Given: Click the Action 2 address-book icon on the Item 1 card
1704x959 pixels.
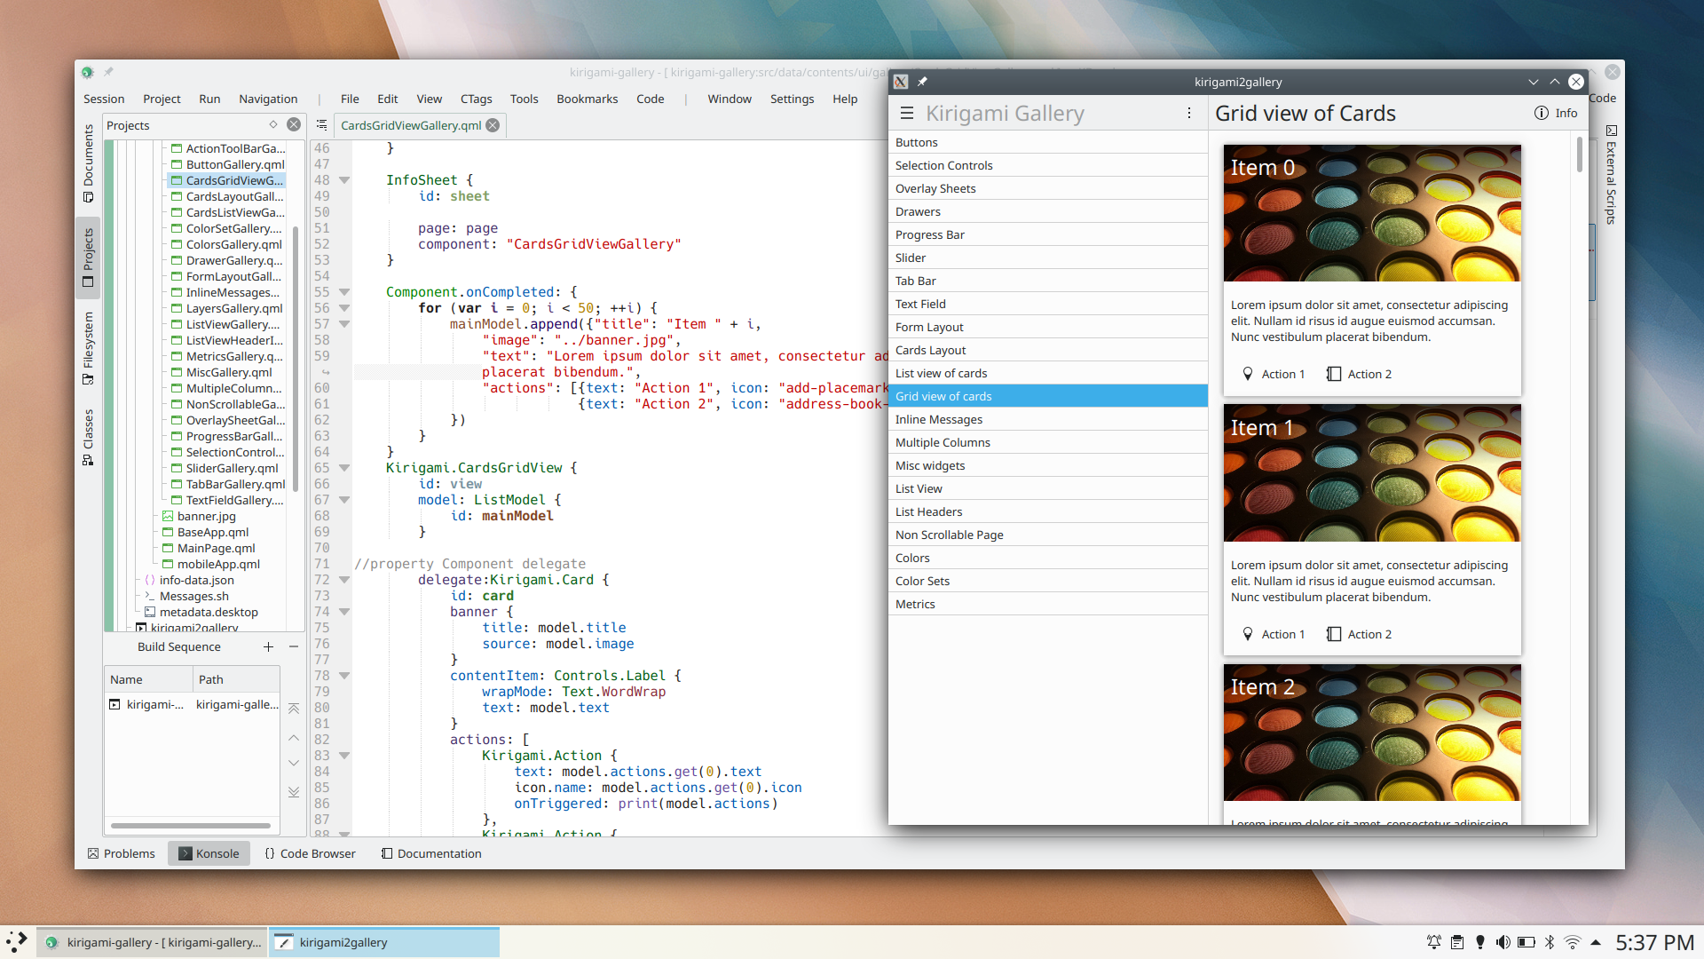Looking at the screenshot, I should click(1333, 634).
